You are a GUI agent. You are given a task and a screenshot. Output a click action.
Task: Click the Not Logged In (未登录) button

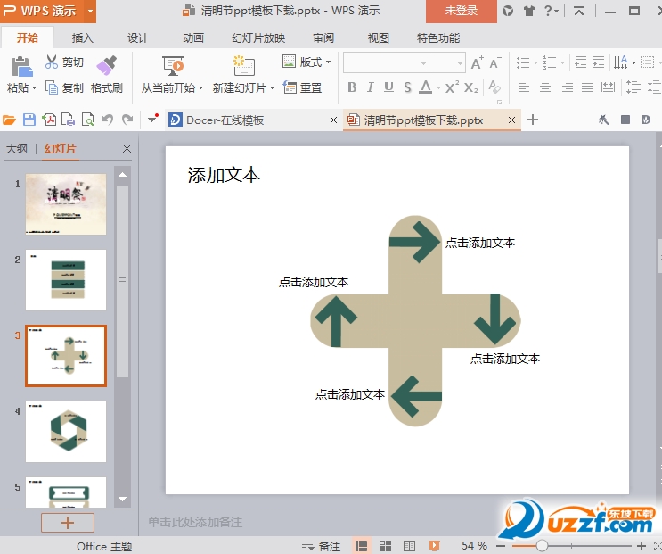tap(461, 11)
